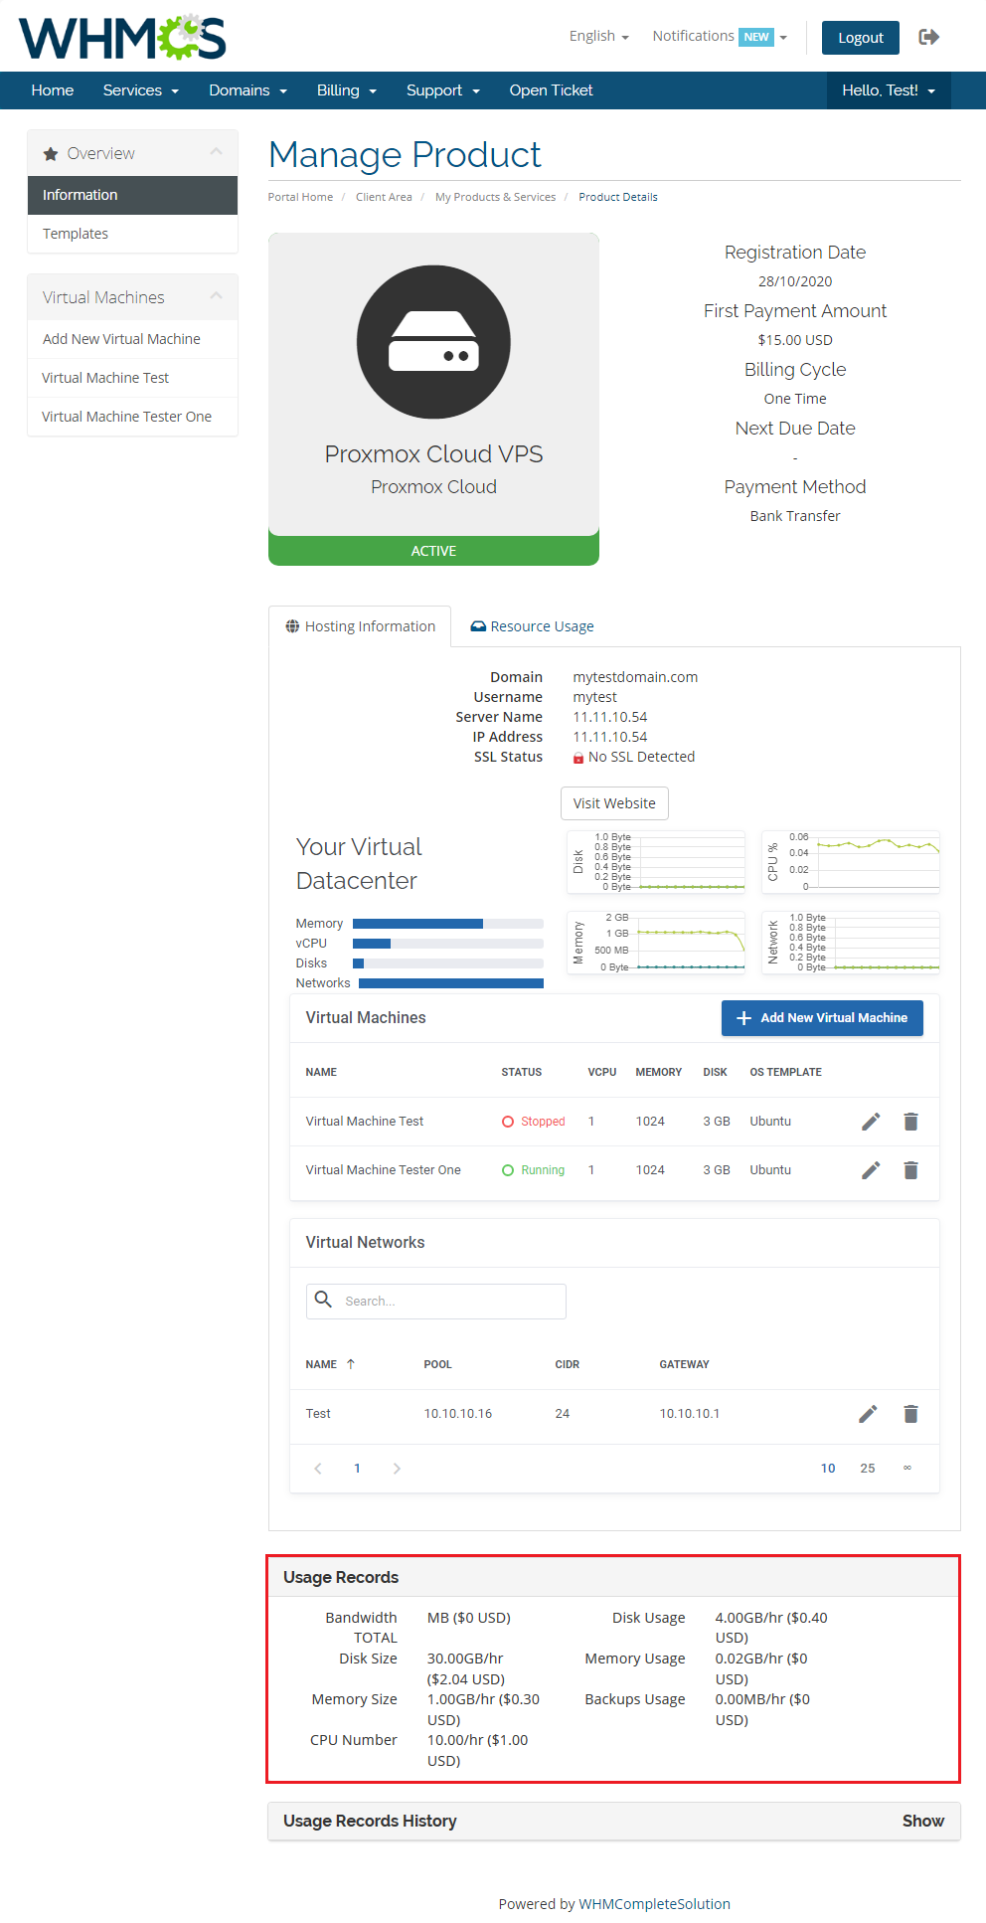Open the Hello, Test! account menu

click(x=889, y=90)
